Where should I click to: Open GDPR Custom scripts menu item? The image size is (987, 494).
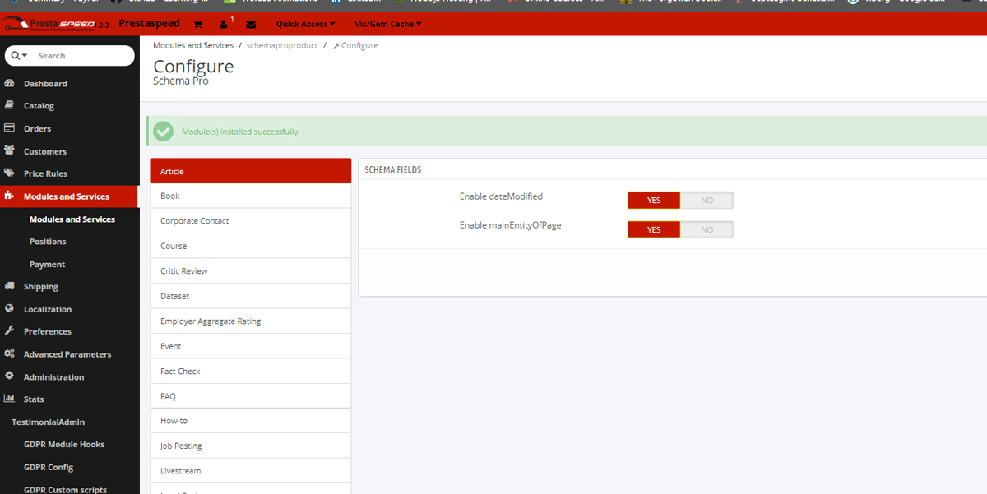65,489
